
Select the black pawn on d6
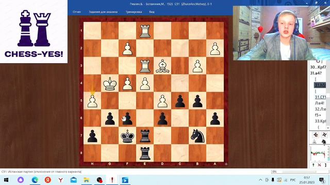(x=162, y=119)
